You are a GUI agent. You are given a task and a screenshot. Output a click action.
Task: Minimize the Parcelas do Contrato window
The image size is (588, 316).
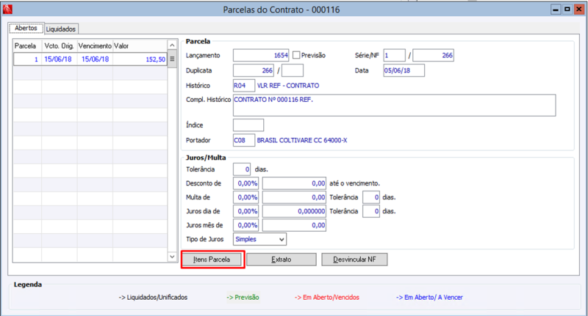[556, 10]
